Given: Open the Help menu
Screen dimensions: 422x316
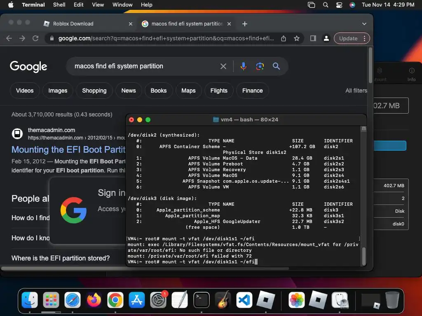Looking at the screenshot, I should click(x=146, y=5).
